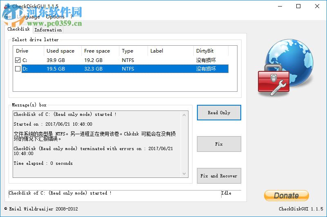Screen dimensions: 327x217
Task: Click the Type column header
Action: click(133, 51)
